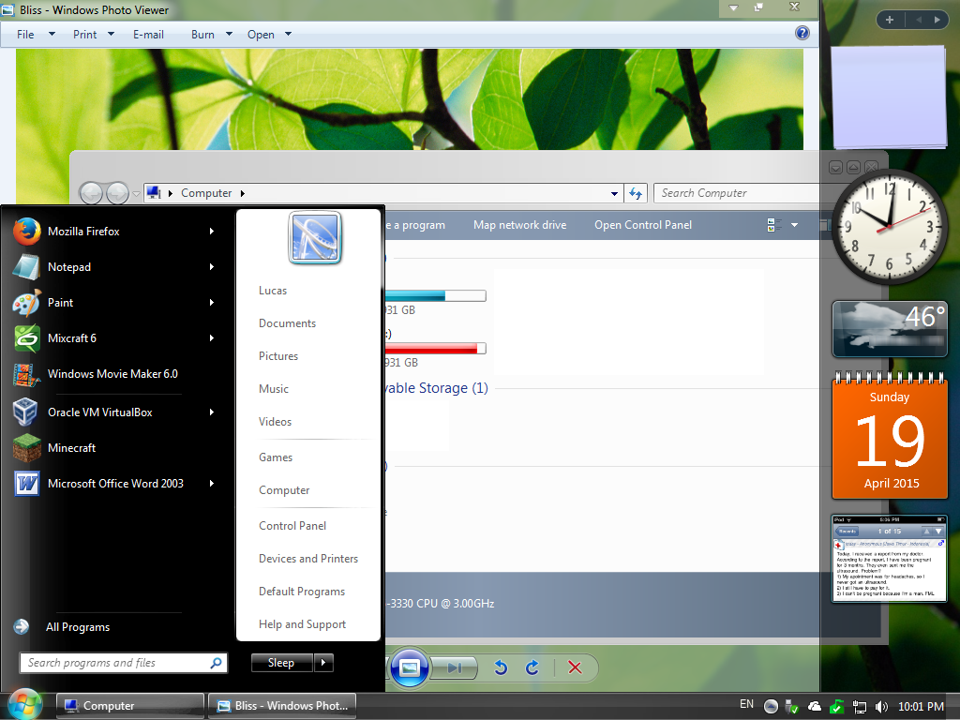Open the OneDrive cloud tray icon
Screen dimensions: 960x720
pyautogui.click(x=815, y=707)
